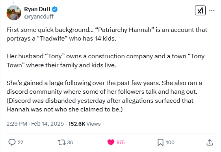The width and height of the screenshot is (221, 152).
Task: Click the 2:29 PM post time
Action: click(17, 124)
